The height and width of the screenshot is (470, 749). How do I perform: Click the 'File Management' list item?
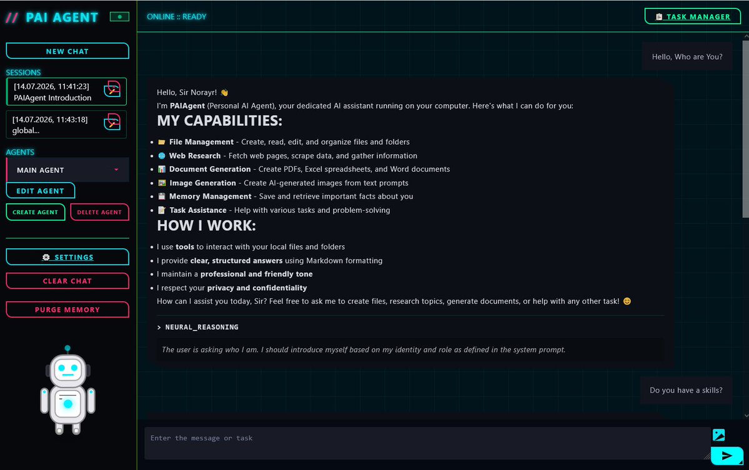tap(284, 142)
